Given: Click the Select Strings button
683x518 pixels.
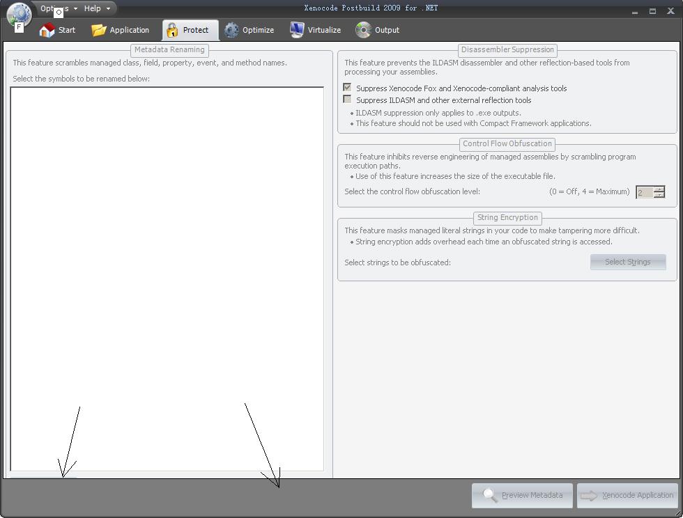Looking at the screenshot, I should (628, 262).
